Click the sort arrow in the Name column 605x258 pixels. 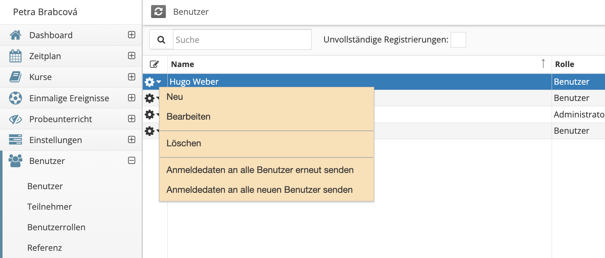pos(543,64)
